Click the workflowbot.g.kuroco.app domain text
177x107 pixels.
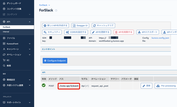(x=111, y=41)
